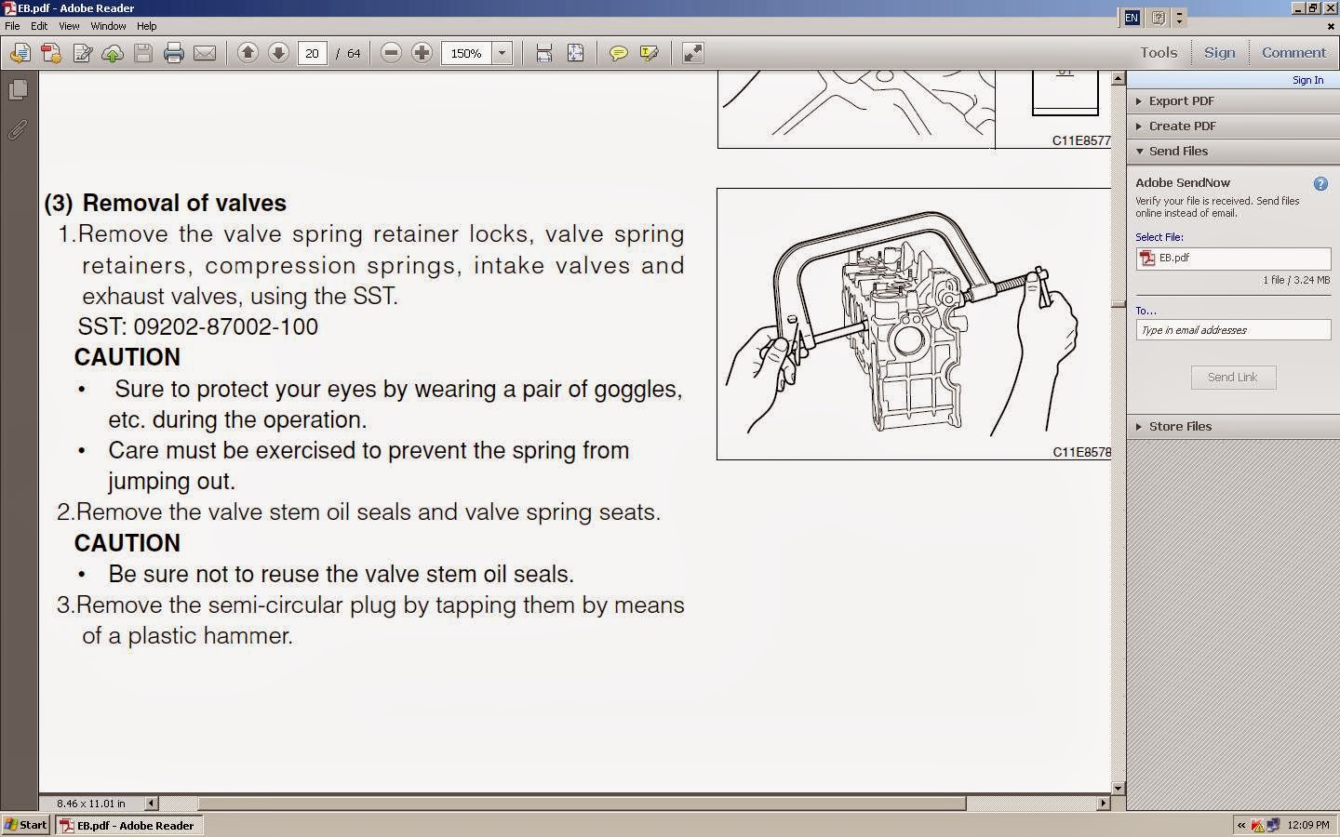Click the horizontal scrollbar right arrow
This screenshot has width=1340, height=837.
coord(1104,804)
